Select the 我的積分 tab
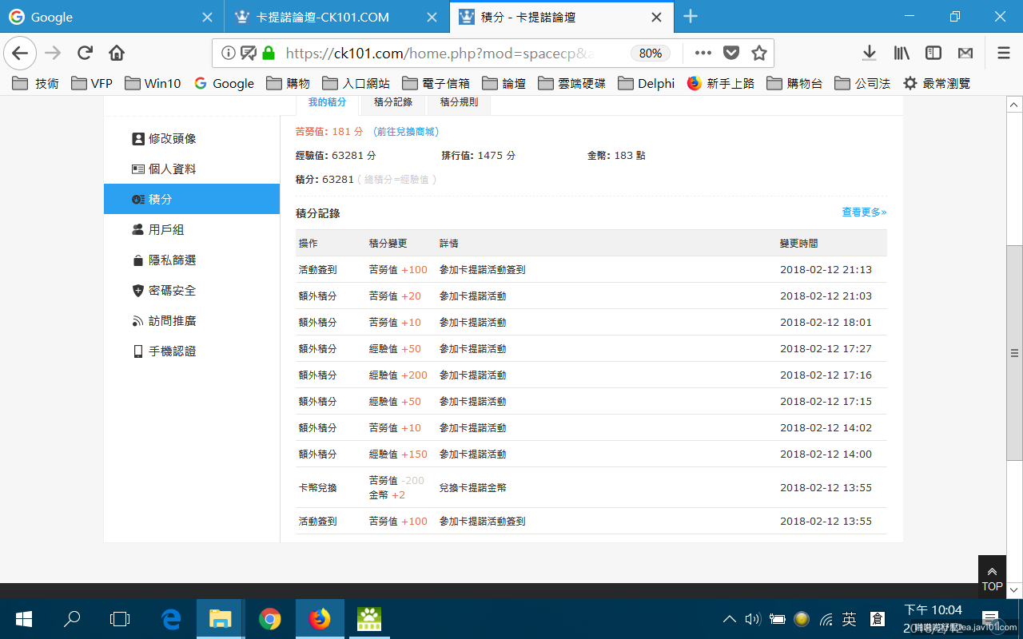Screen dimensions: 1023x639 tap(327, 103)
